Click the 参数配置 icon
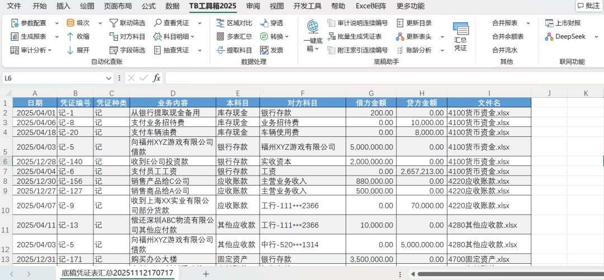Viewport: 604px width, 280px height. [x=15, y=23]
